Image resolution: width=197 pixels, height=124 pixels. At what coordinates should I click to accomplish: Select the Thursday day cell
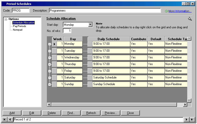tap(73, 64)
